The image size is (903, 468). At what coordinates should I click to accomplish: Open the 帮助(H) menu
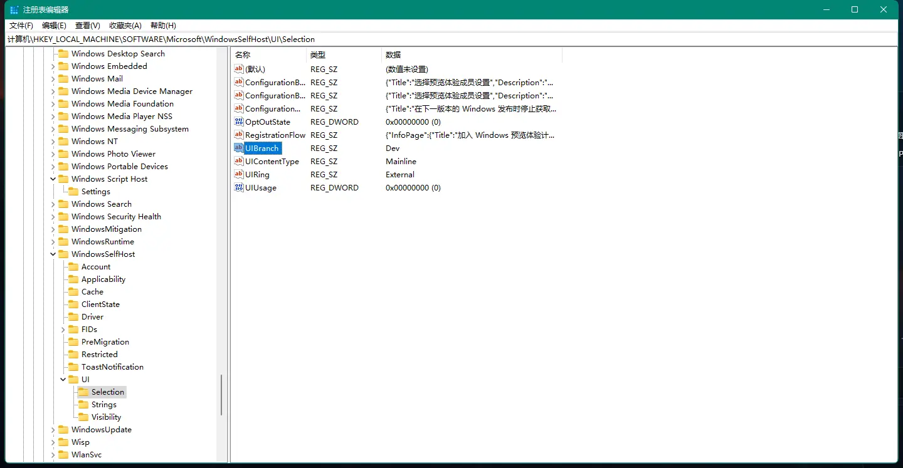163,26
